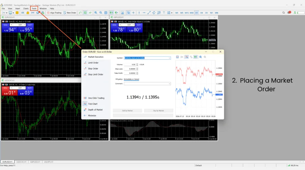Zoom in on the tick chart
Image resolution: width=305 pixels, height=170 pixels.
[x=200, y=57]
